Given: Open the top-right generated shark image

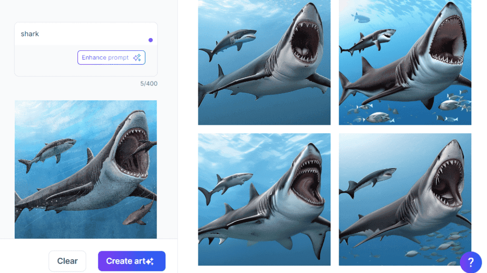Looking at the screenshot, I should click(x=405, y=62).
